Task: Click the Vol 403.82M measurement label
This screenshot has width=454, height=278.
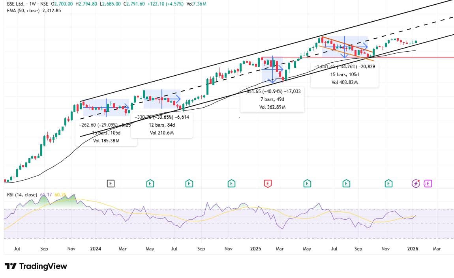Action: pos(345,82)
